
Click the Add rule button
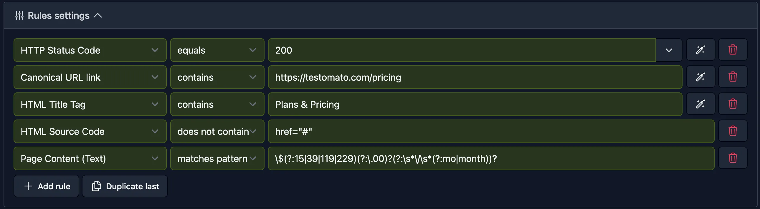coord(46,186)
